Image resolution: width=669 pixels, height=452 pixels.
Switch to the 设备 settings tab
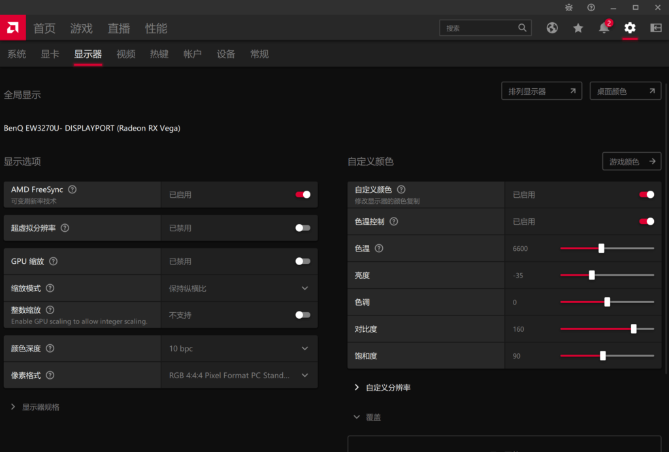(x=225, y=54)
